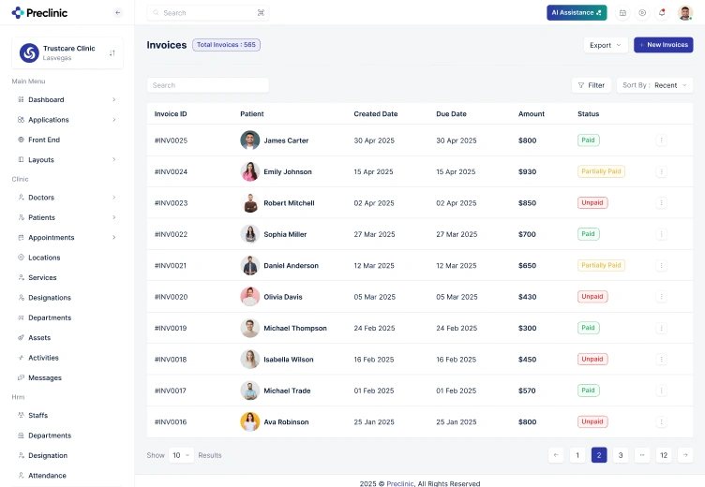Open Sort By Recent dropdown
The height and width of the screenshot is (487, 705).
654,85
